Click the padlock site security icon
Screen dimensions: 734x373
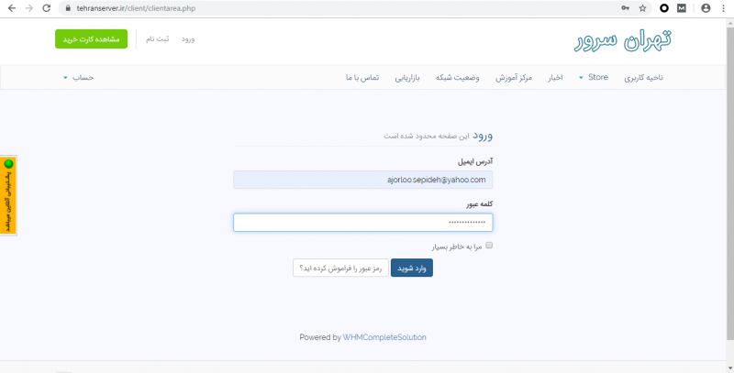[65, 7]
